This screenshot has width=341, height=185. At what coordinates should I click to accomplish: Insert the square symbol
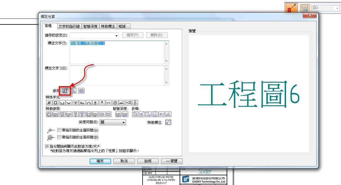point(56,103)
